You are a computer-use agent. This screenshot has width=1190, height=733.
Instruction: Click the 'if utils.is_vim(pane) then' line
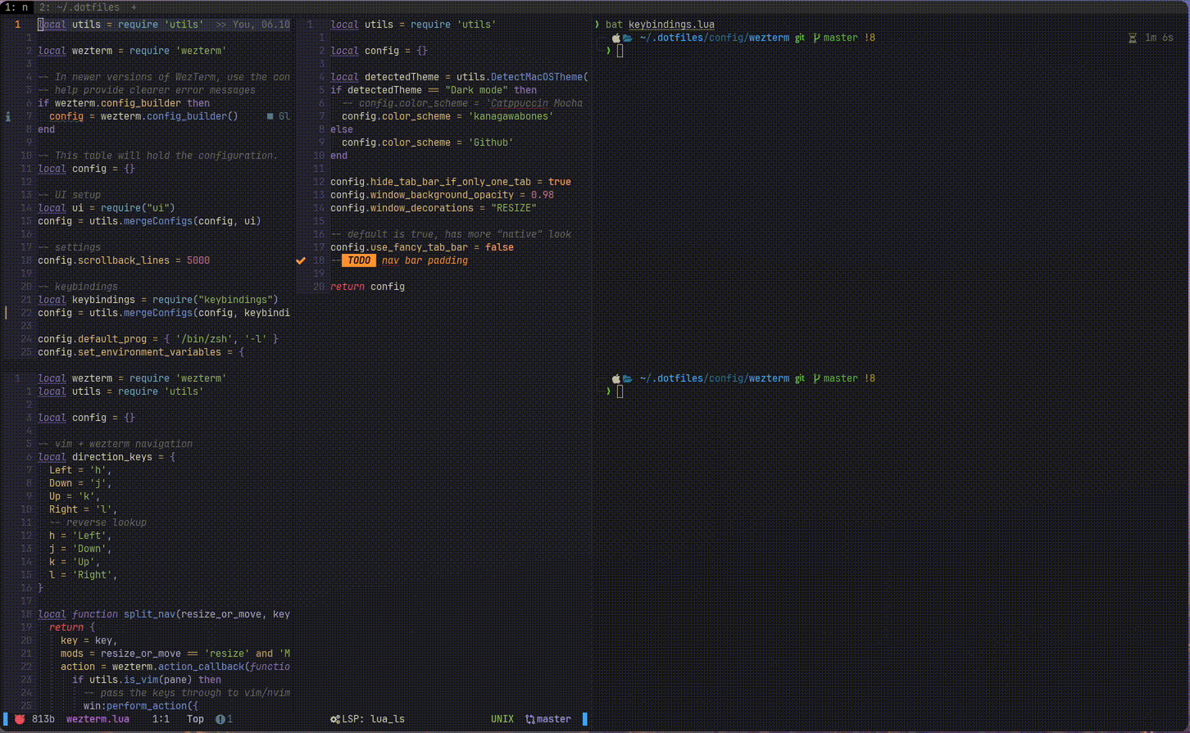pyautogui.click(x=147, y=680)
